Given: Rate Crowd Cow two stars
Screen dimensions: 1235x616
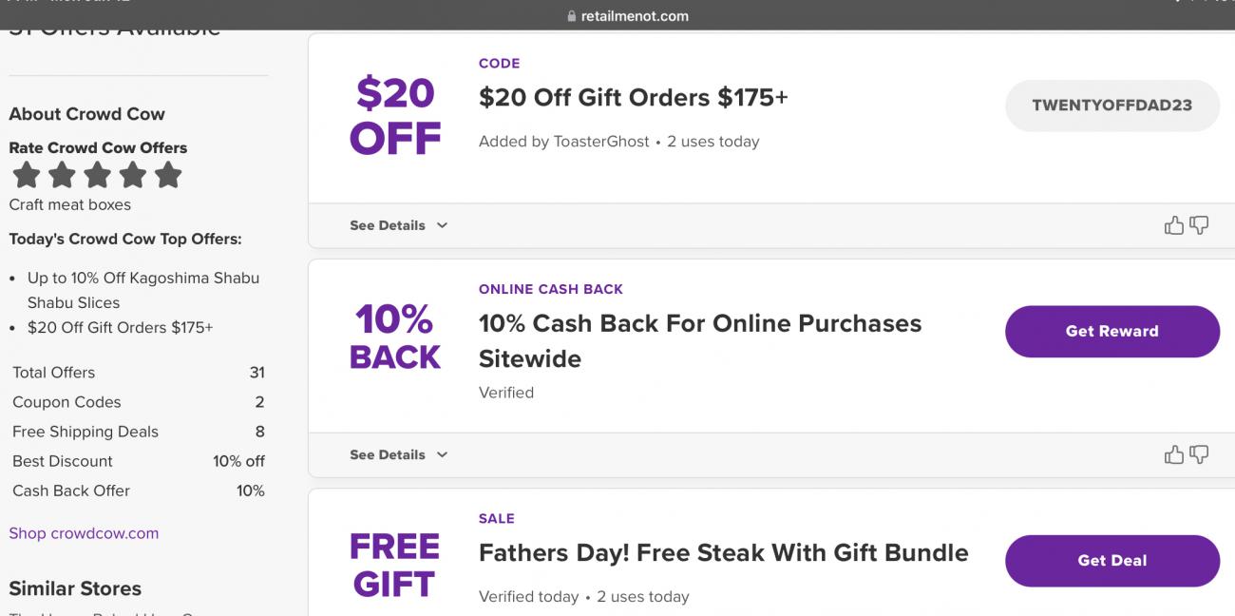Looking at the screenshot, I should tap(62, 175).
